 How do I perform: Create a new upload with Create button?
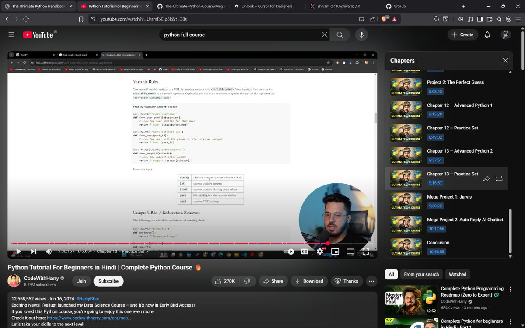tap(463, 35)
